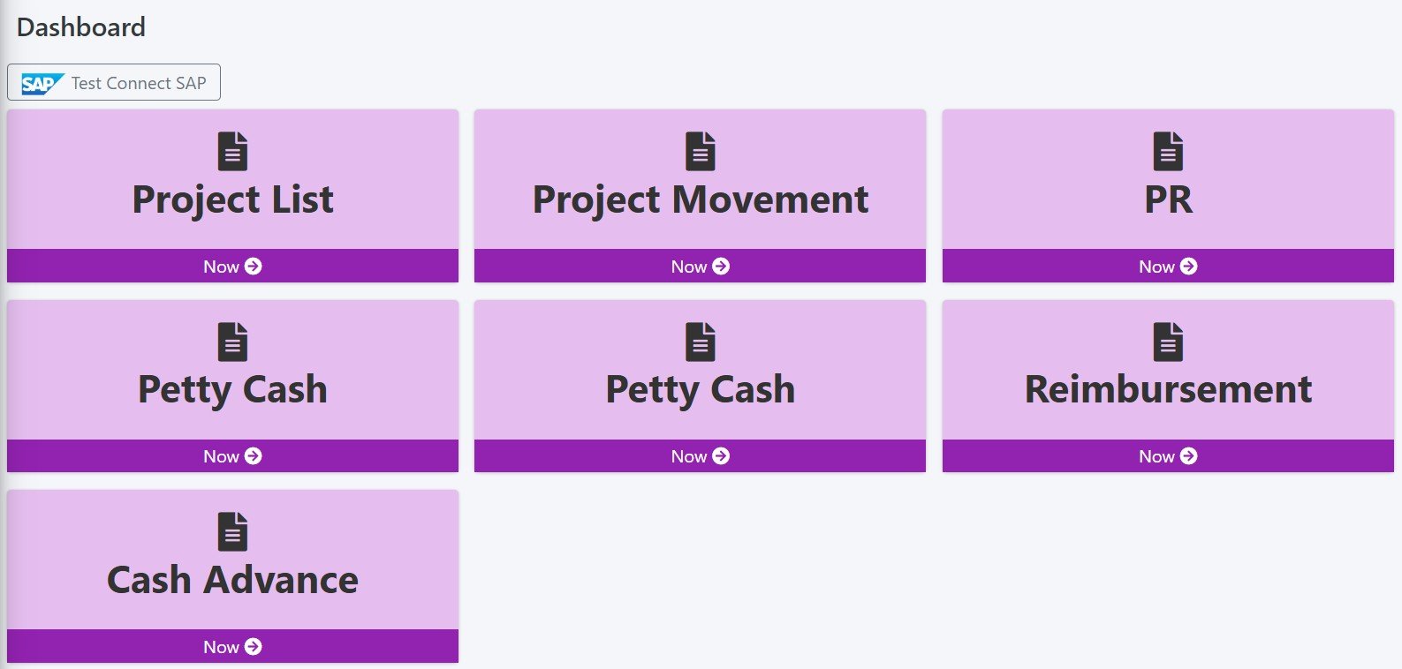Image resolution: width=1402 pixels, height=669 pixels.
Task: Click the Dashboard page heading
Action: 81,27
